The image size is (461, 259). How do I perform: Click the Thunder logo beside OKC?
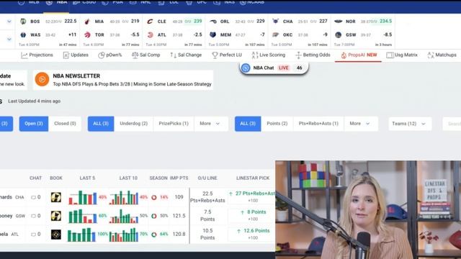coord(275,35)
